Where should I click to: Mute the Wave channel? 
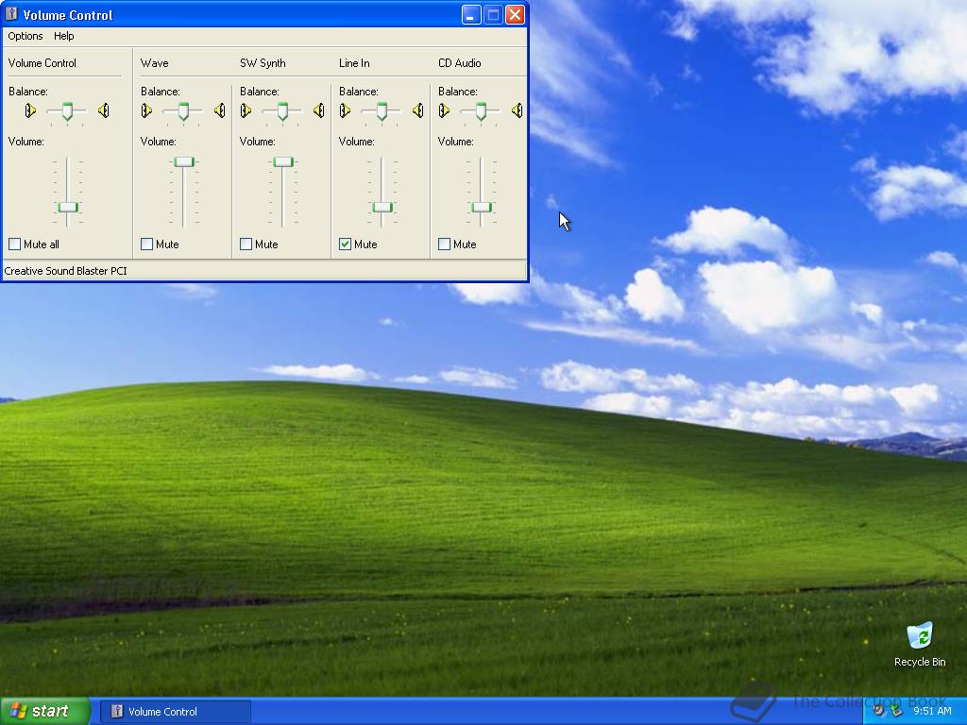[146, 244]
